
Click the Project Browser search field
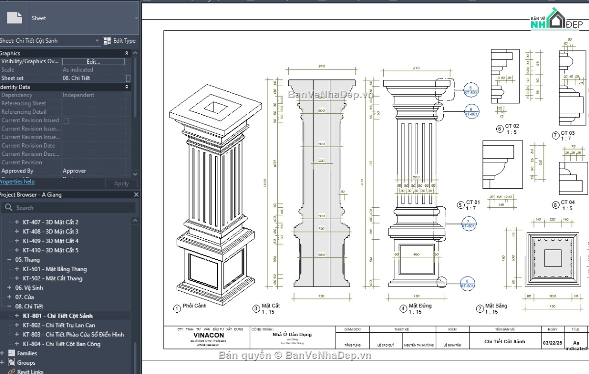69,207
